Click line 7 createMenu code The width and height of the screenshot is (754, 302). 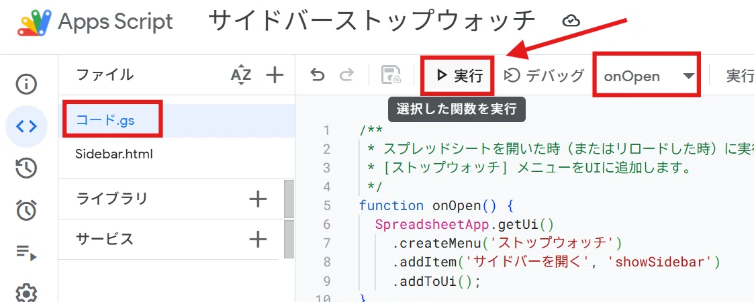tap(508, 244)
